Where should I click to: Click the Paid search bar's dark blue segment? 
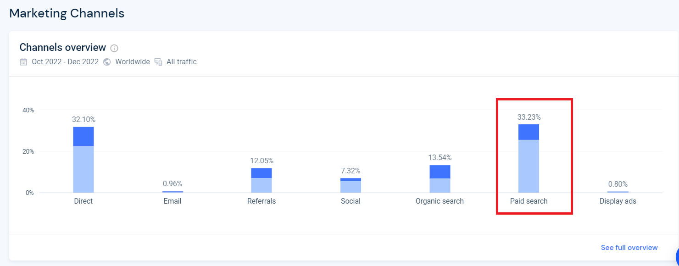(529, 132)
